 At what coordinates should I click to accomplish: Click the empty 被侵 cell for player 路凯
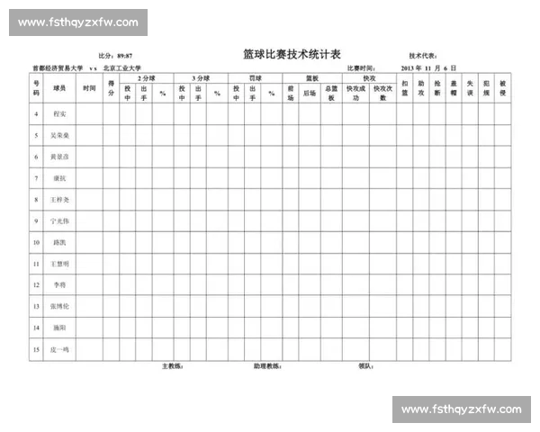coord(503,242)
